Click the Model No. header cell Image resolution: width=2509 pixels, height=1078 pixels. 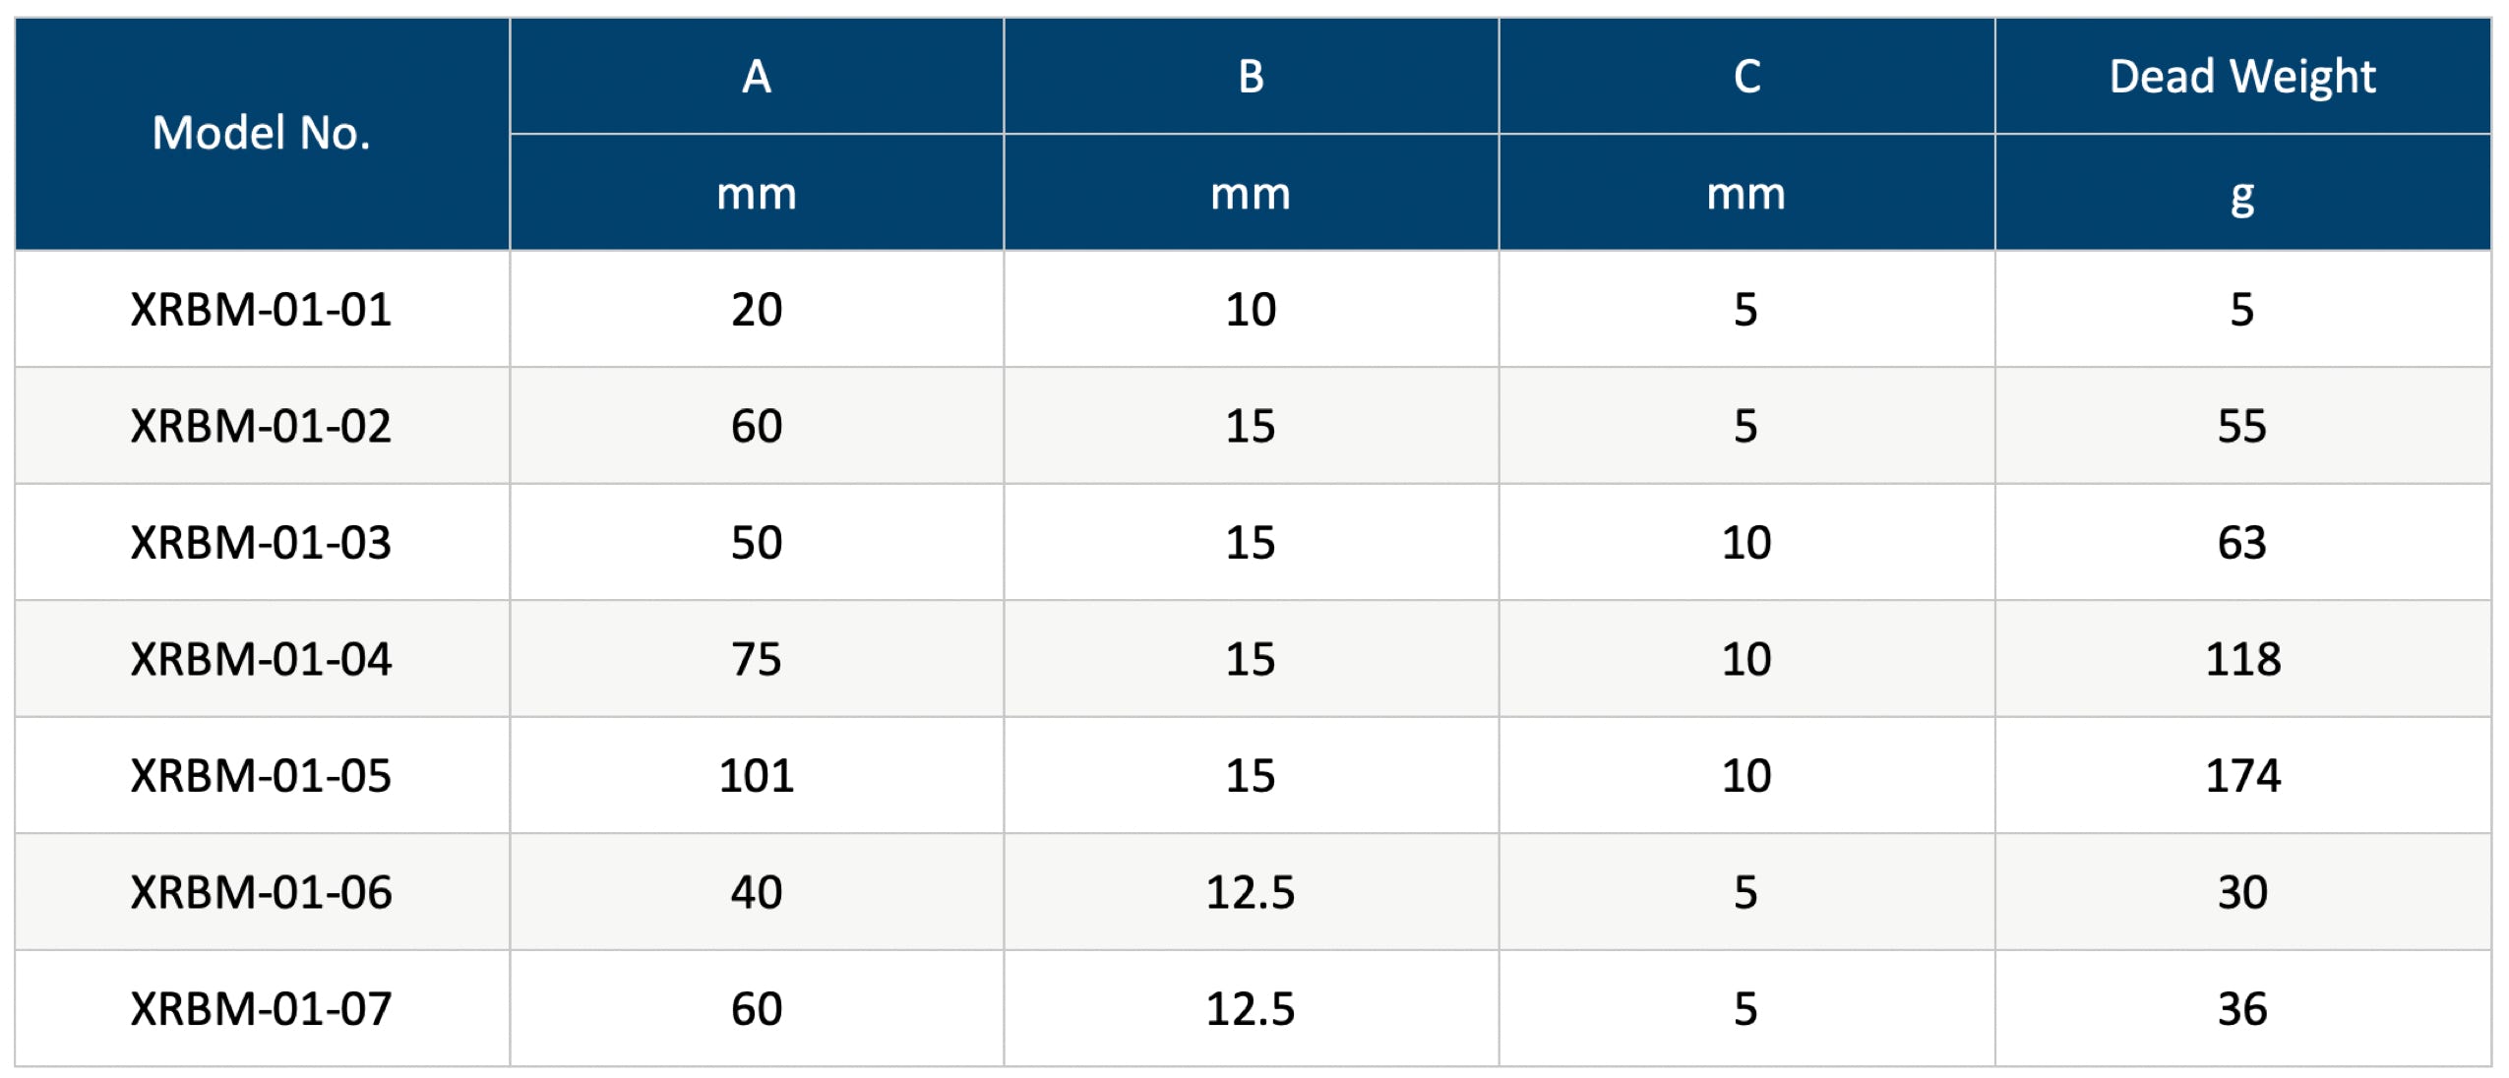261,133
